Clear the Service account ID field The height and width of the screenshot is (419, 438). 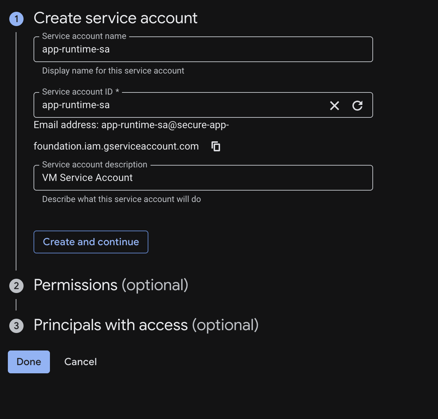tap(334, 105)
